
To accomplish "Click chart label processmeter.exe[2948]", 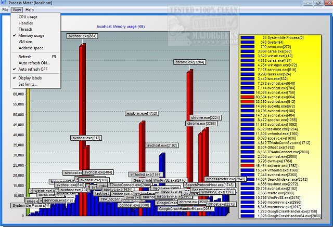I will [225, 179].
